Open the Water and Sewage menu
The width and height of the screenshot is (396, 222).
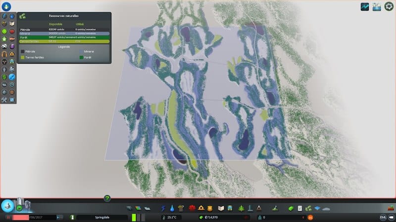[x=172, y=208]
